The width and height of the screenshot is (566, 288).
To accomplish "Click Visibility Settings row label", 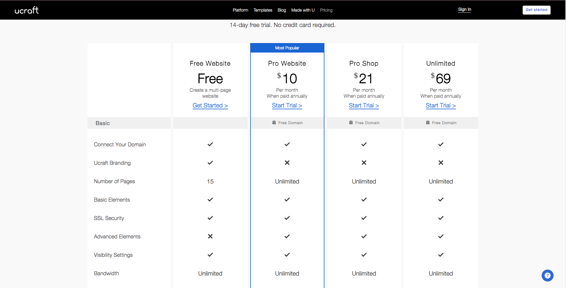I will 113,255.
